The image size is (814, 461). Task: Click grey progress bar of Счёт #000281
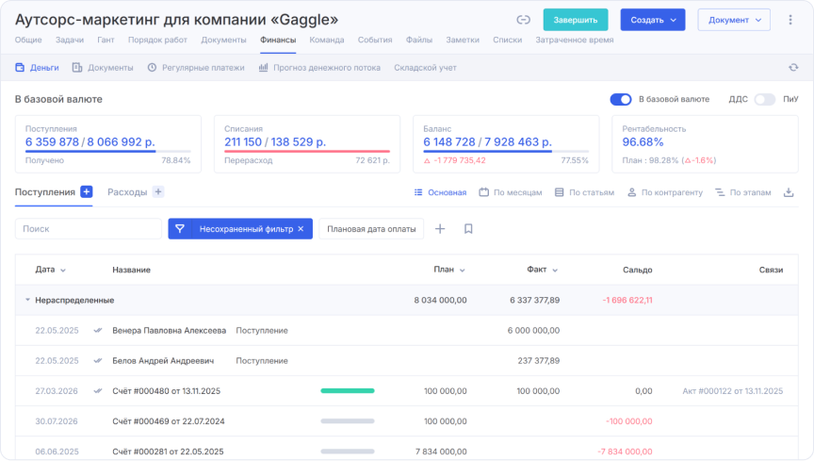(348, 452)
